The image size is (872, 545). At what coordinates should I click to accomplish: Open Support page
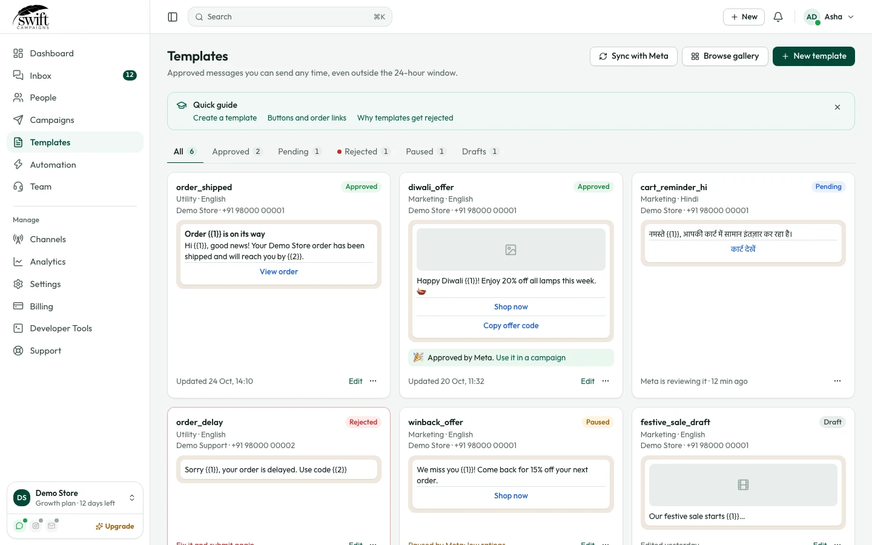(x=75, y=351)
